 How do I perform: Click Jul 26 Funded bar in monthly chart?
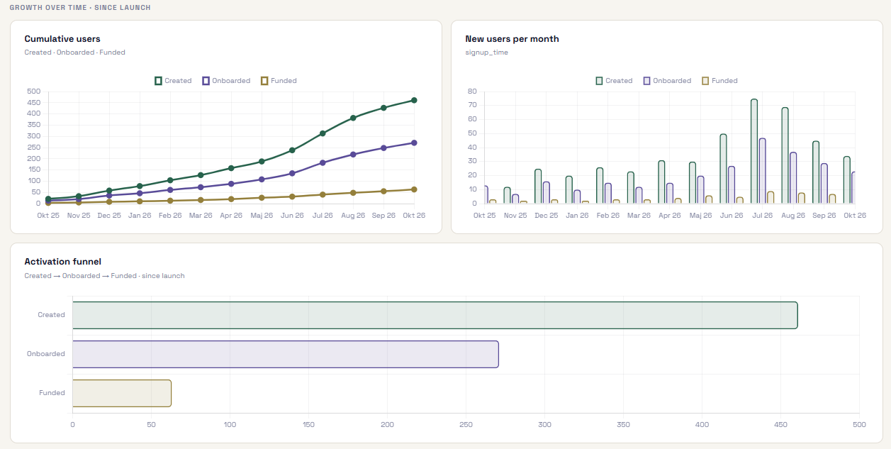(770, 197)
